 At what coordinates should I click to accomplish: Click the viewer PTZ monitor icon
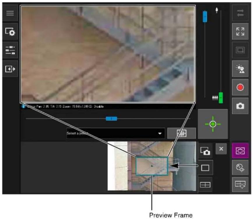pos(240,184)
